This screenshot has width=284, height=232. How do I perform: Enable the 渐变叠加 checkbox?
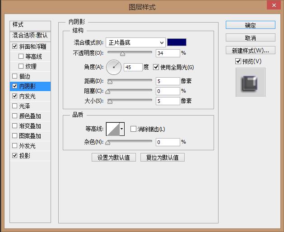pos(14,125)
